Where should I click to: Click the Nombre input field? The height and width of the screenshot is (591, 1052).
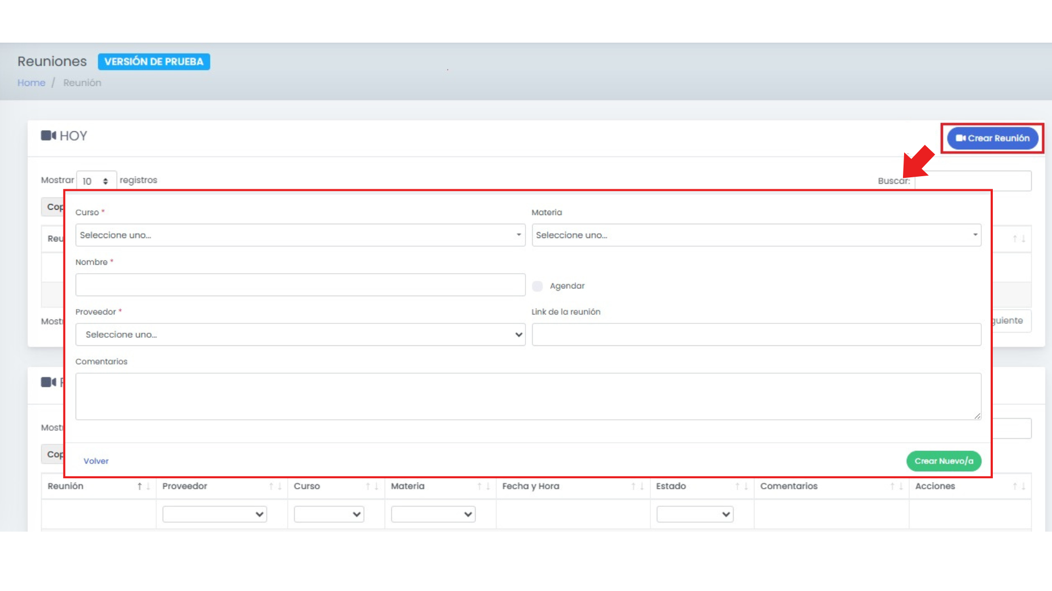(300, 285)
